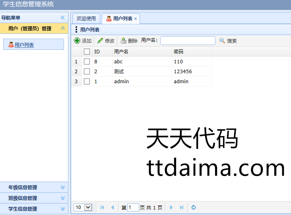Check the box for user 测试
Image resolution: width=291 pixels, height=215 pixels.
(87, 72)
